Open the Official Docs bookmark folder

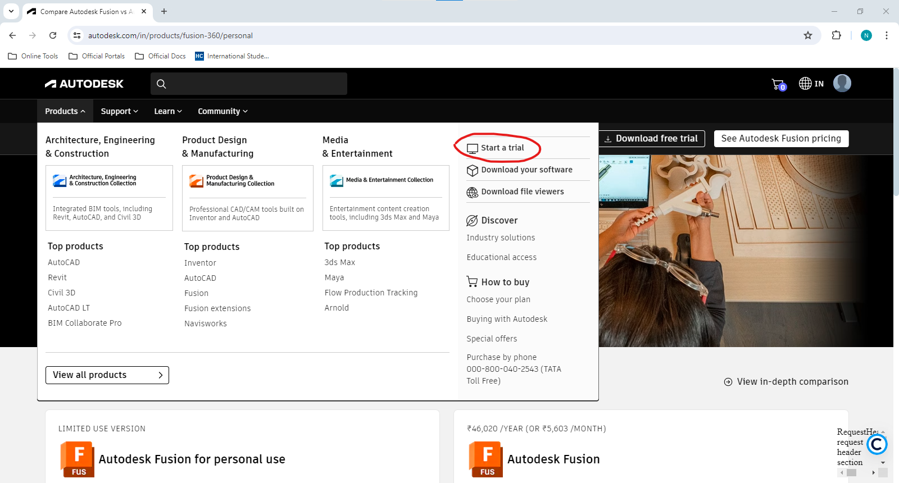pyautogui.click(x=161, y=56)
